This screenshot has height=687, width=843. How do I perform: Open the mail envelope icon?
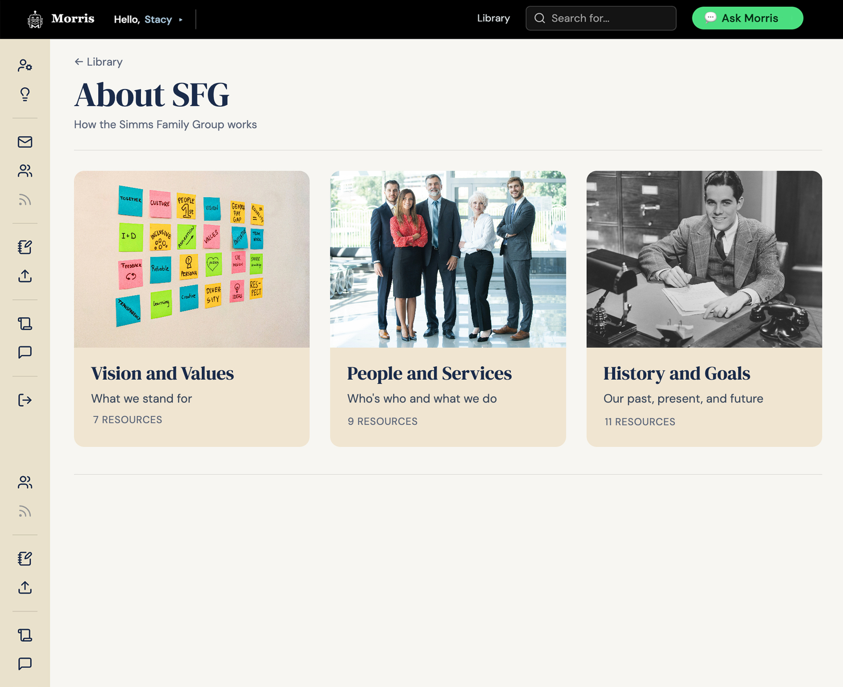25,142
